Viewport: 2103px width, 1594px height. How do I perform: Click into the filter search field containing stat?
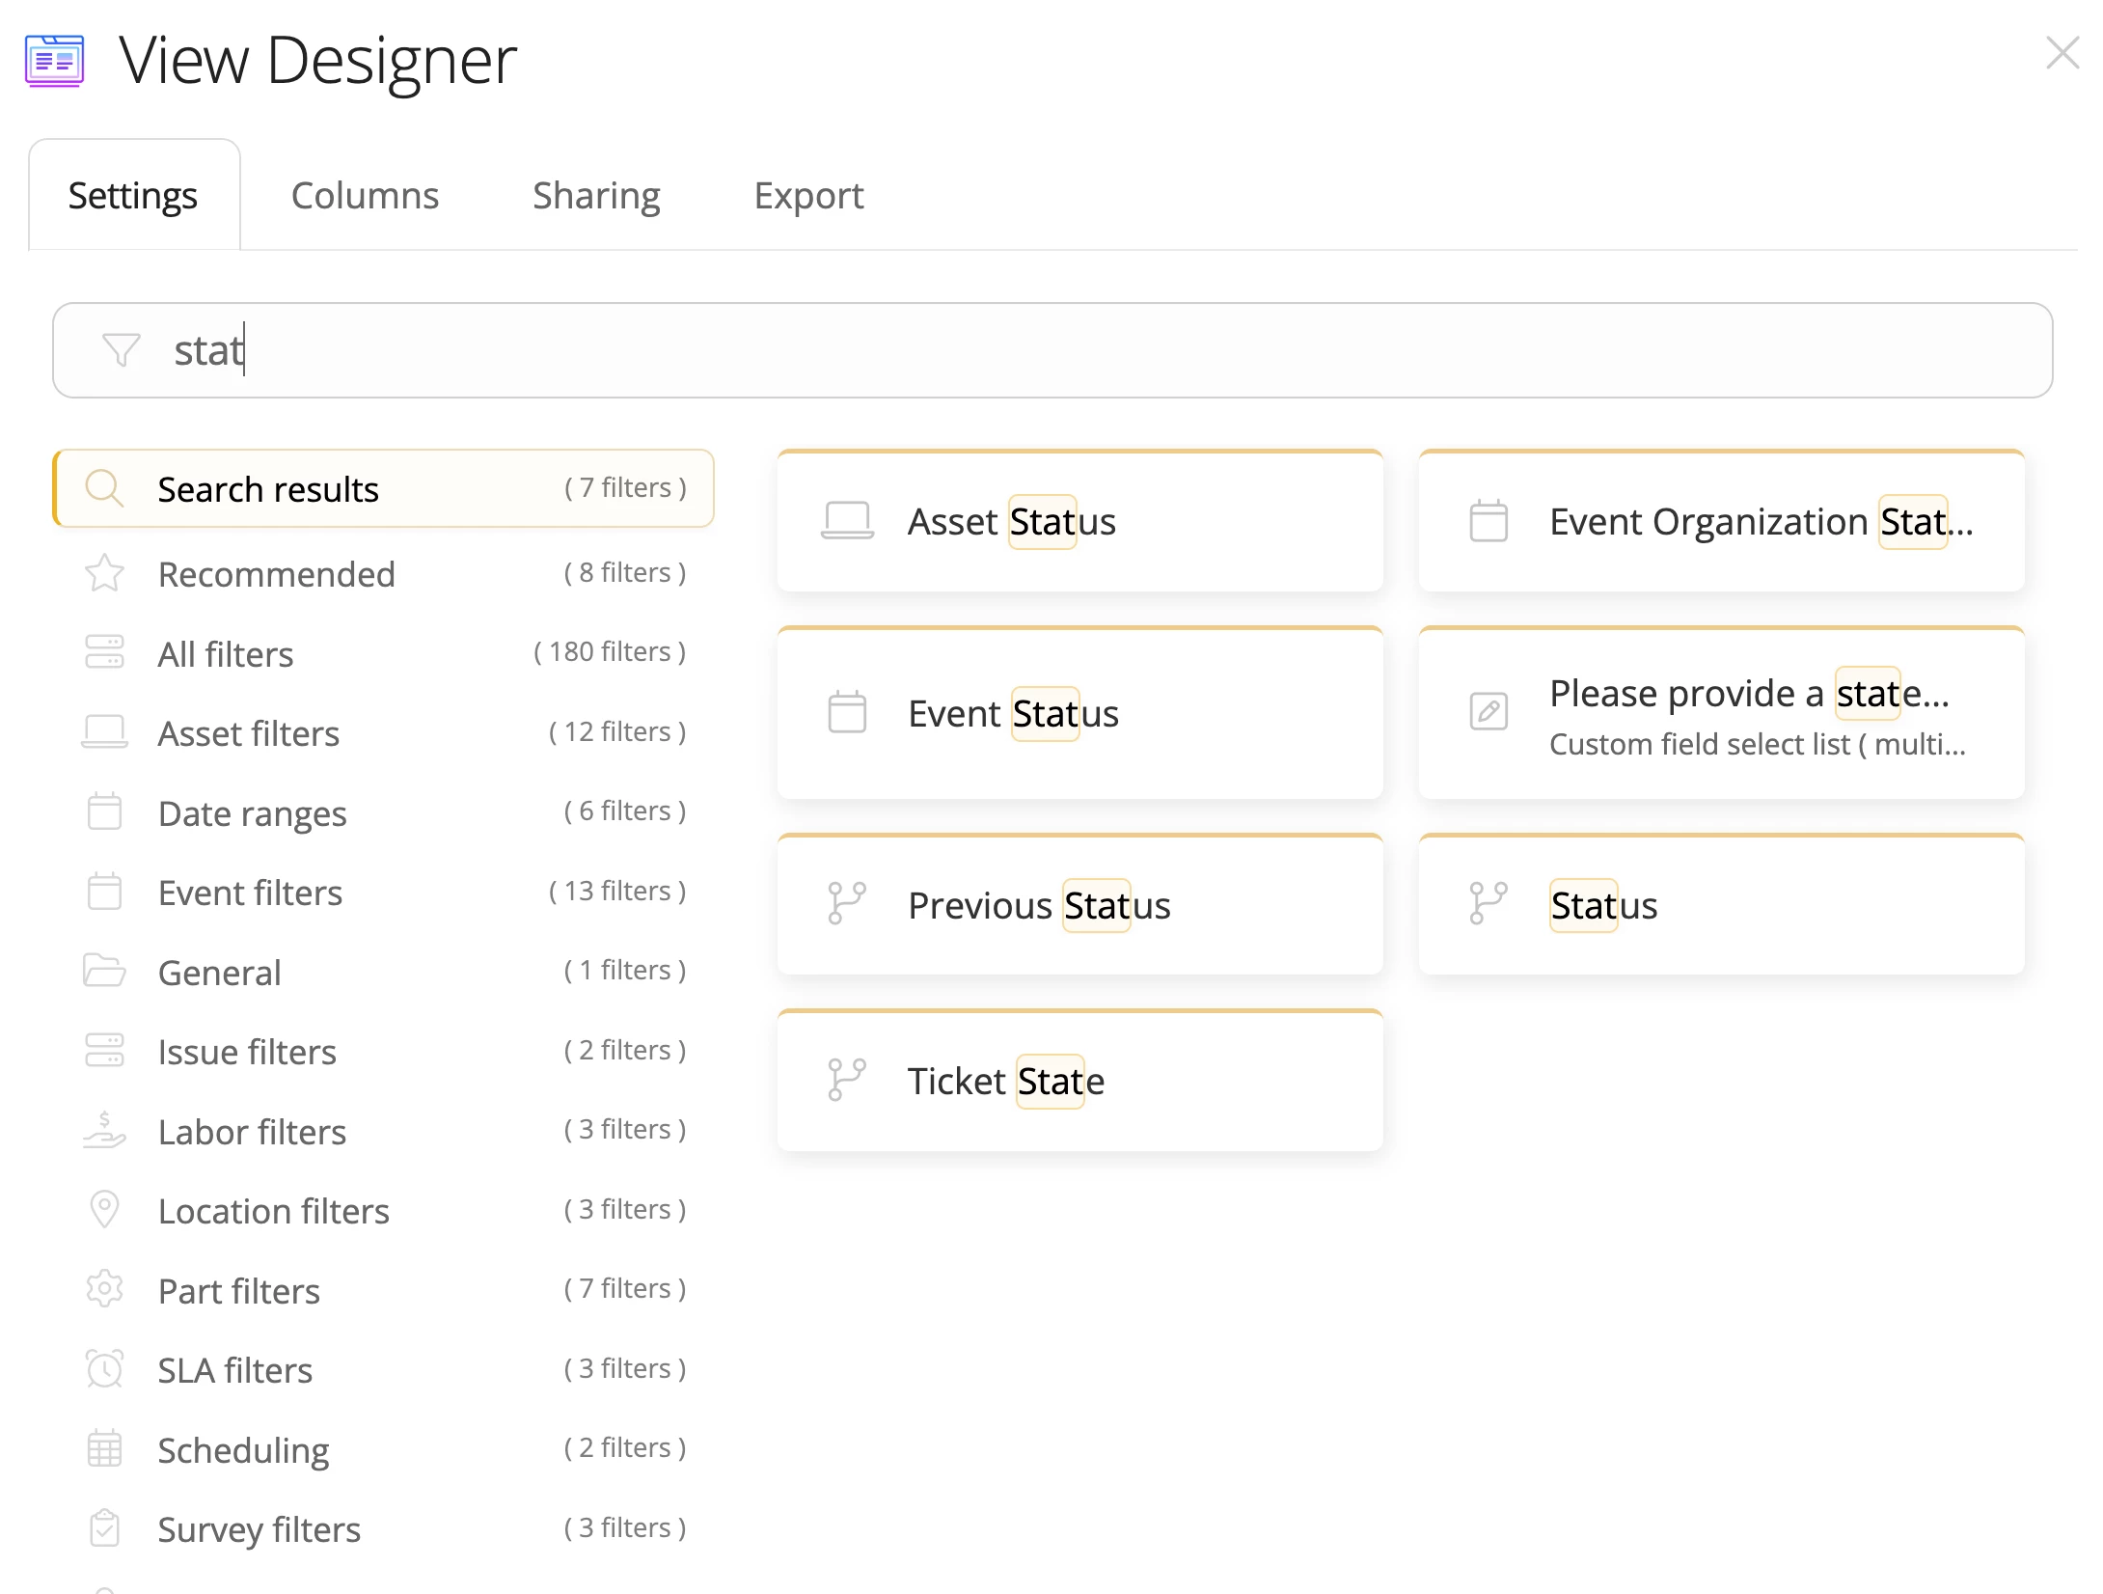[x=1052, y=350]
